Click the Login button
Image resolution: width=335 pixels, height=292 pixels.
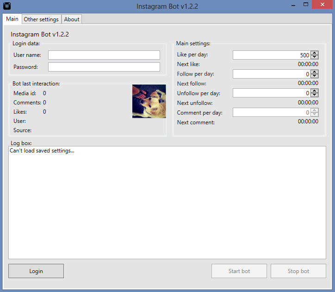tap(36, 271)
